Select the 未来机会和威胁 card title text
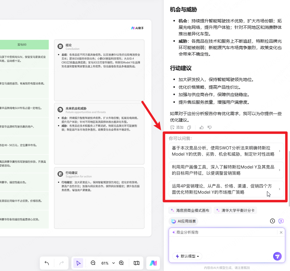Screen dimensions: 290x271 point(76,108)
